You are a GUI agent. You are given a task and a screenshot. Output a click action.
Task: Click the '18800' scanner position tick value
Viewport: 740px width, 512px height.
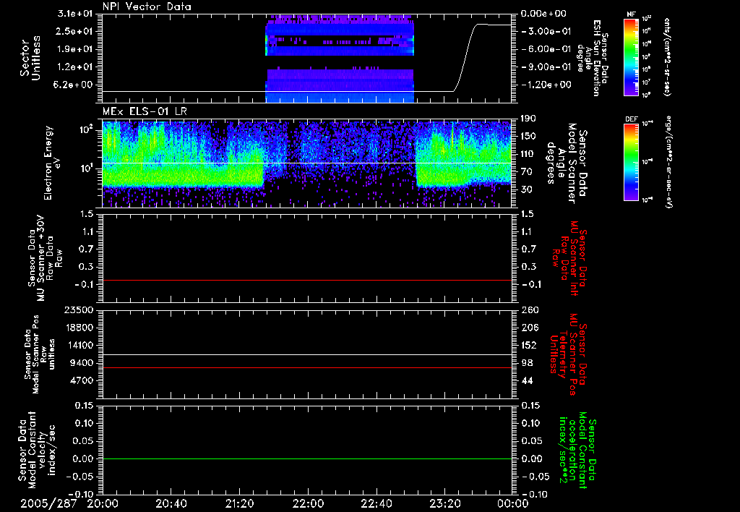coord(78,328)
